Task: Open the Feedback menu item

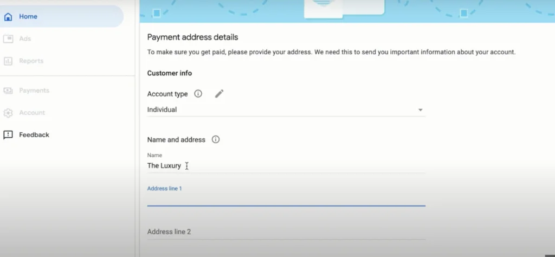Action: click(x=62, y=135)
